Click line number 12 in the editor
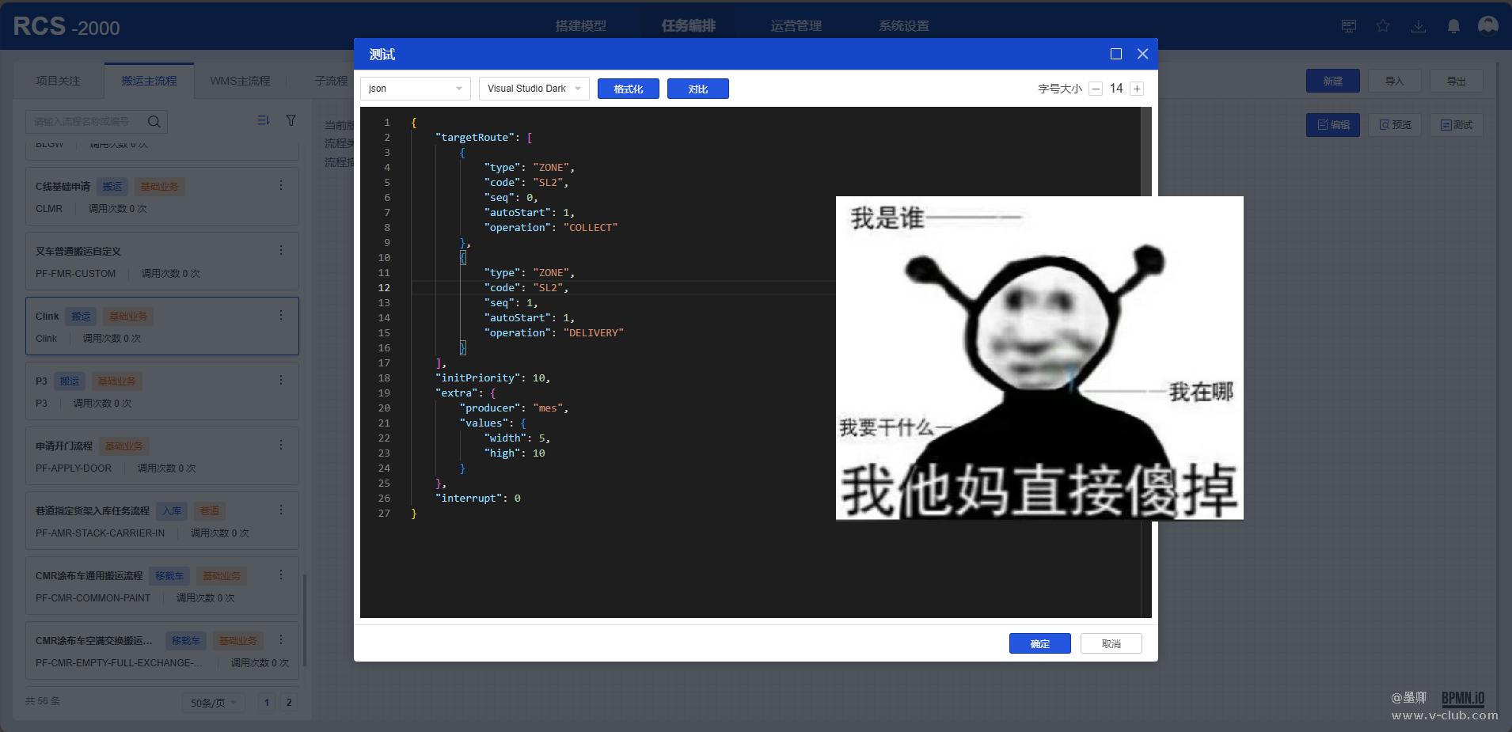Viewport: 1512px width, 732px height. [x=384, y=288]
